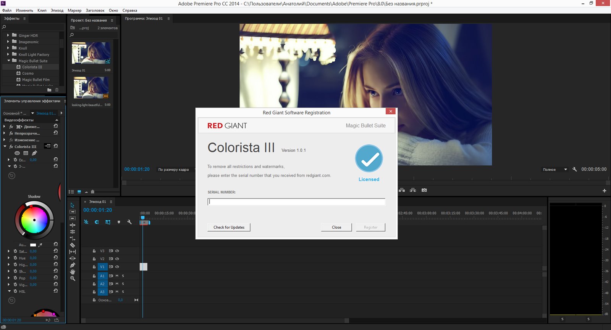Select the Pen tool in timeline tools
The width and height of the screenshot is (611, 330).
[x=73, y=265]
